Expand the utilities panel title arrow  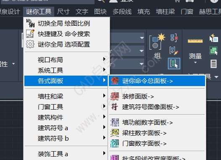[x=216, y=77]
